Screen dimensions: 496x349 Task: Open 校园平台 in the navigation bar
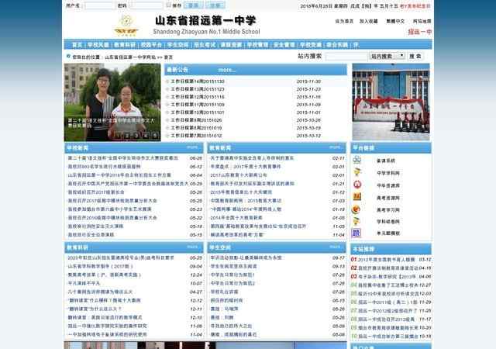[x=151, y=45]
